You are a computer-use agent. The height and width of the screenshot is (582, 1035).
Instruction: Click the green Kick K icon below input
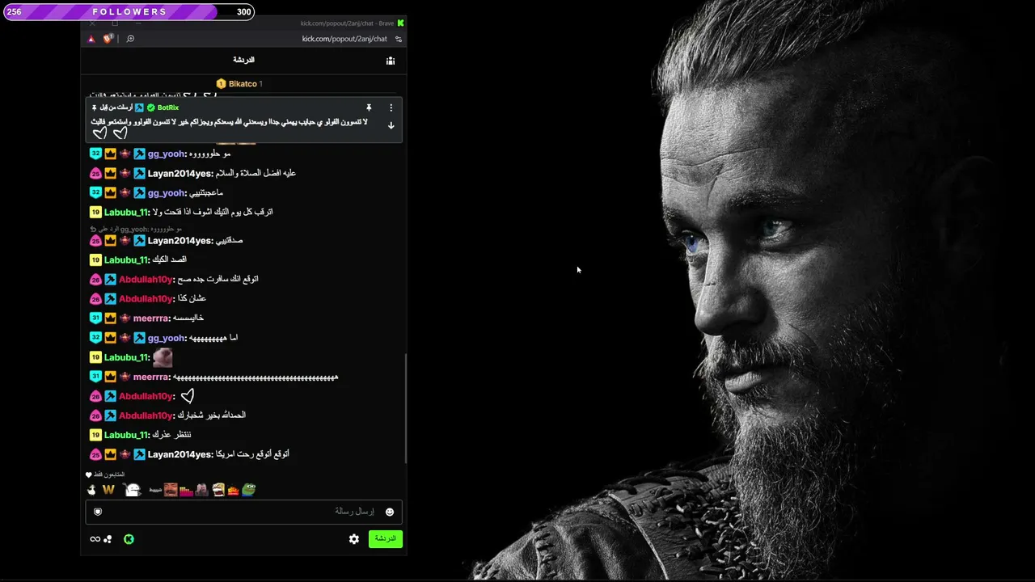point(129,539)
